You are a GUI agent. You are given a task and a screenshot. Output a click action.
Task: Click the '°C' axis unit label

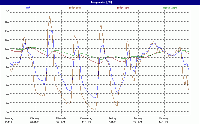coord(8,11)
